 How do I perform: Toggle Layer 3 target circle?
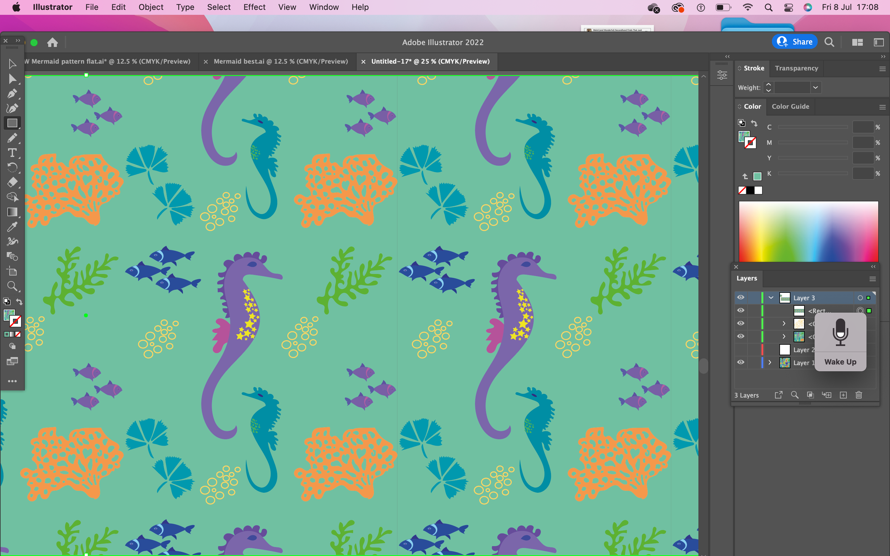860,298
